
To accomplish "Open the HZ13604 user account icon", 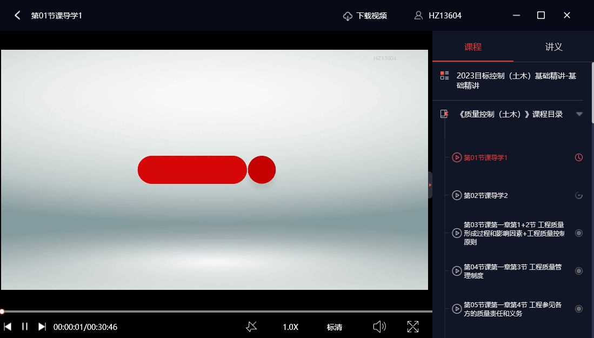I will click(418, 16).
